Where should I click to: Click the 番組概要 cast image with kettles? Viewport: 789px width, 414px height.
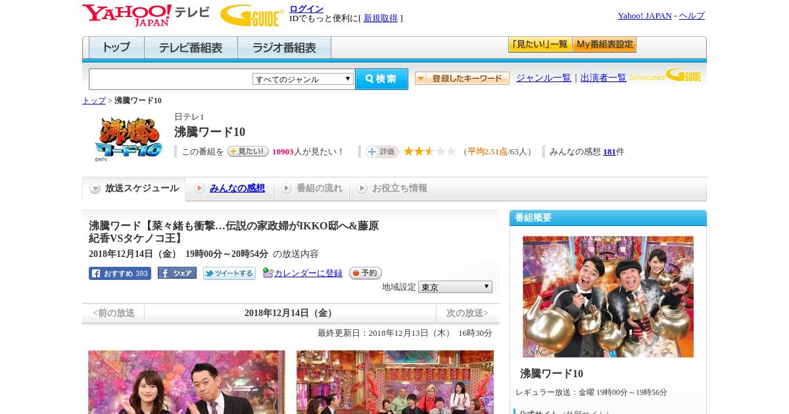(608, 297)
